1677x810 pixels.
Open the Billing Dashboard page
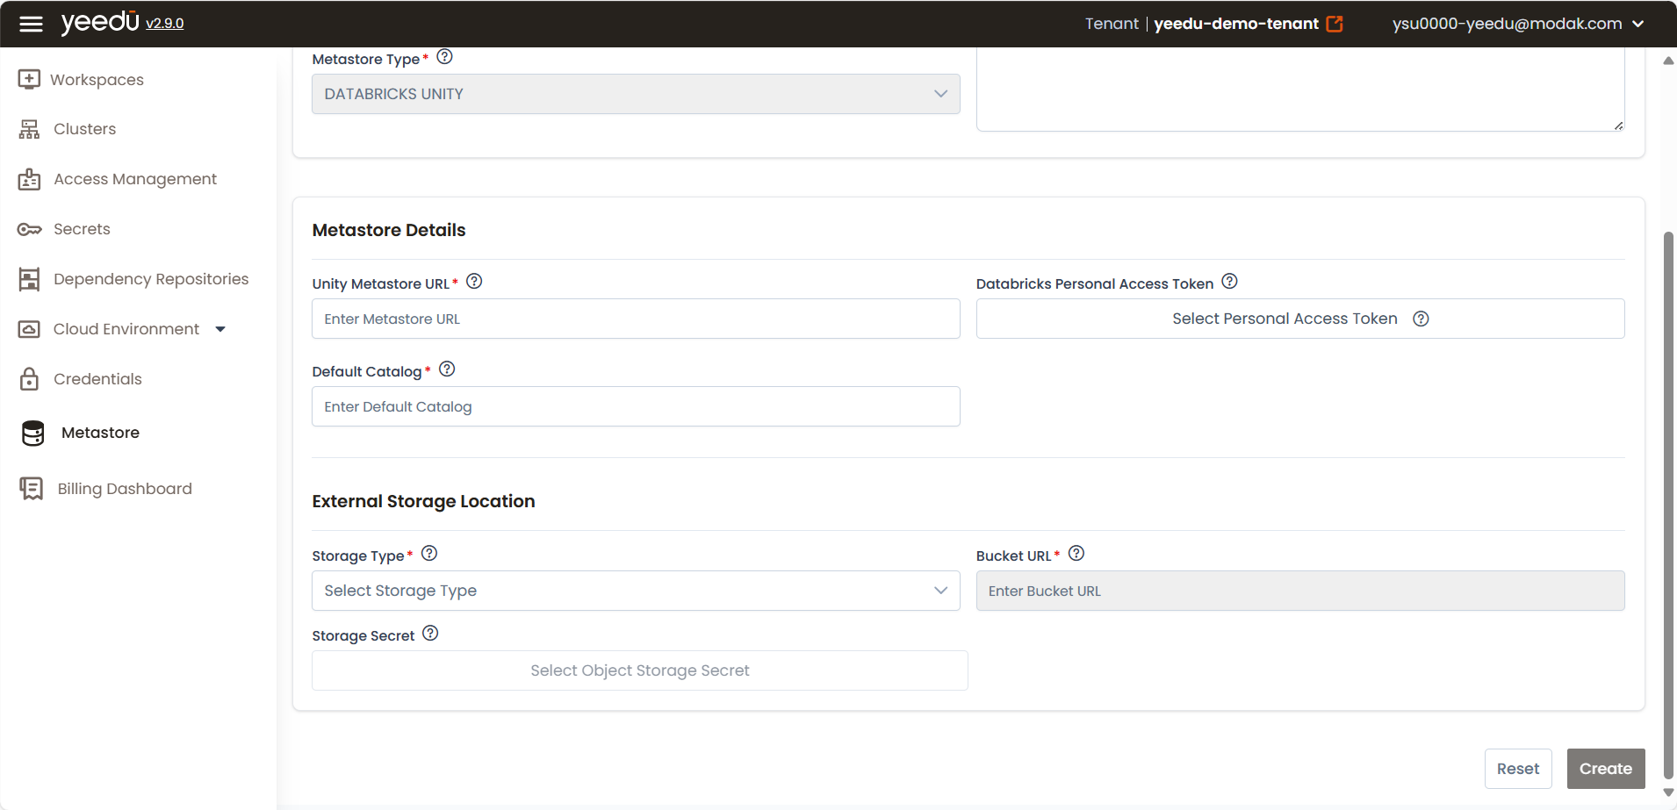124,489
